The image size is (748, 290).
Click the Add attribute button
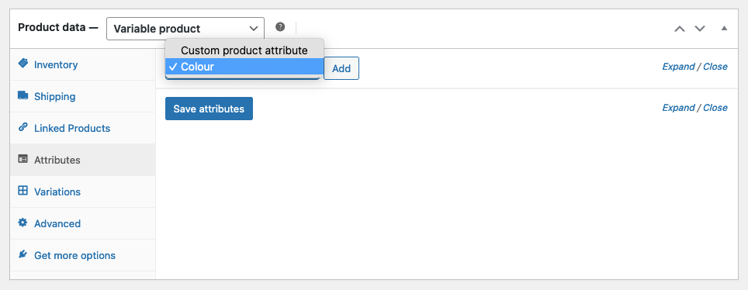[341, 68]
